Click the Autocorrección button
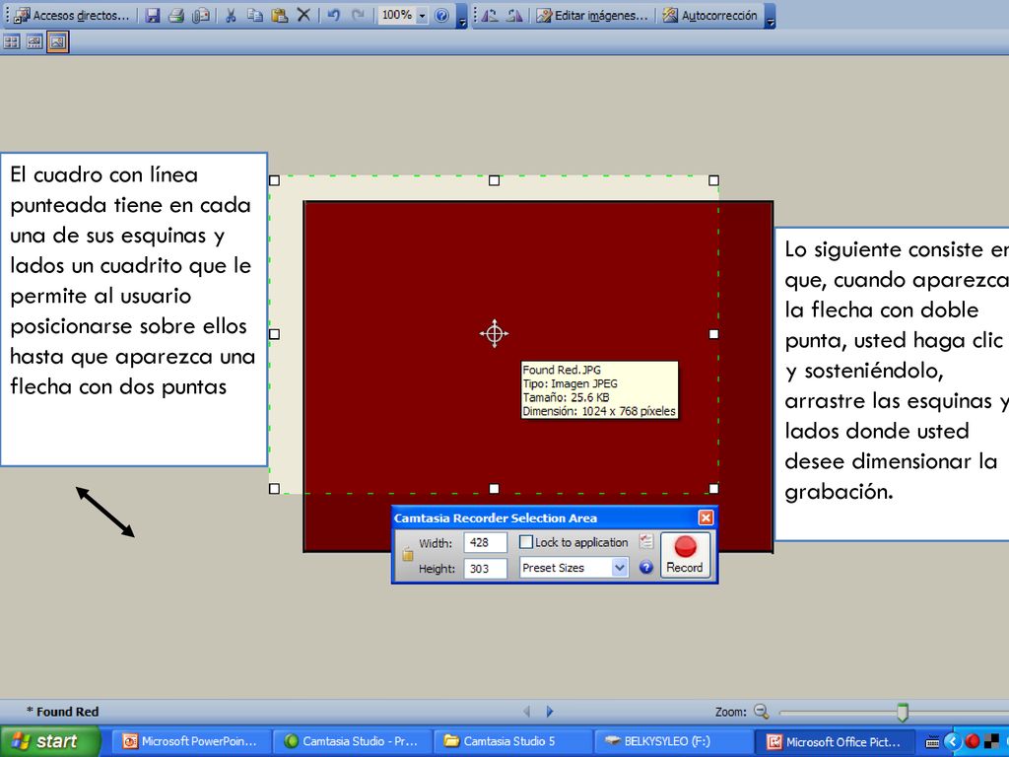Screen dimensions: 1009x757 pyautogui.click(x=710, y=16)
